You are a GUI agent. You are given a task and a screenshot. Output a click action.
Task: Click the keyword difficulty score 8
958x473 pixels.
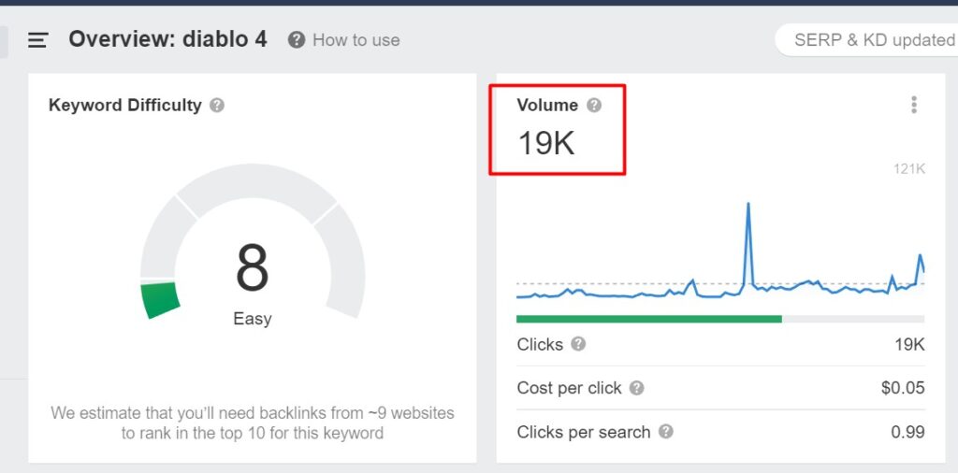[x=252, y=268]
